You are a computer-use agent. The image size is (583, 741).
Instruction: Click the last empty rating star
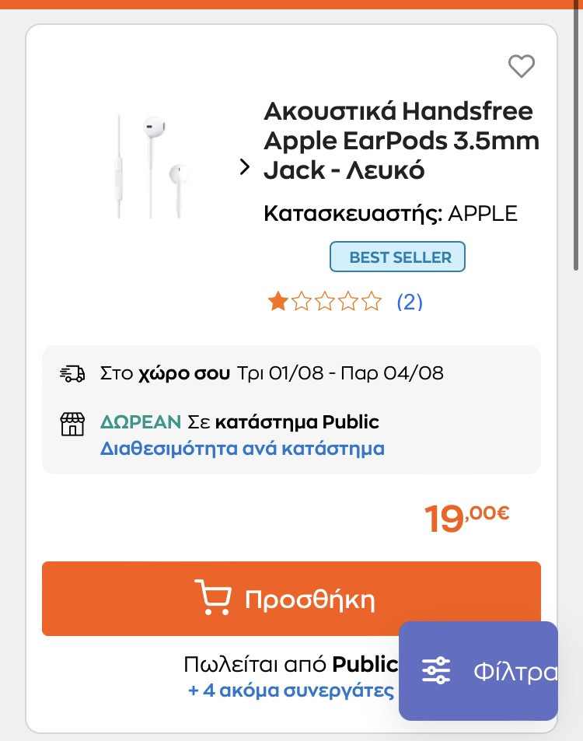(372, 302)
